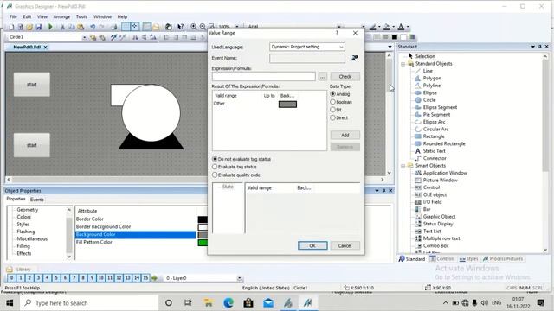
Task: Select the Analog data type
Action: pyautogui.click(x=332, y=94)
